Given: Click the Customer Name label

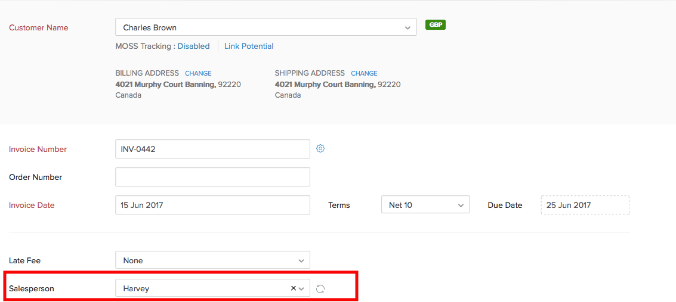Looking at the screenshot, I should point(39,27).
